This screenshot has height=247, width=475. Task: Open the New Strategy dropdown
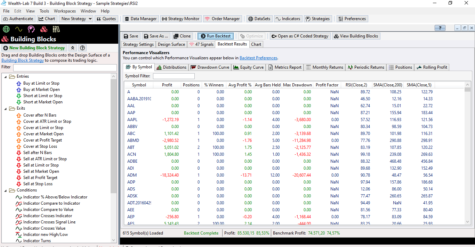point(76,19)
